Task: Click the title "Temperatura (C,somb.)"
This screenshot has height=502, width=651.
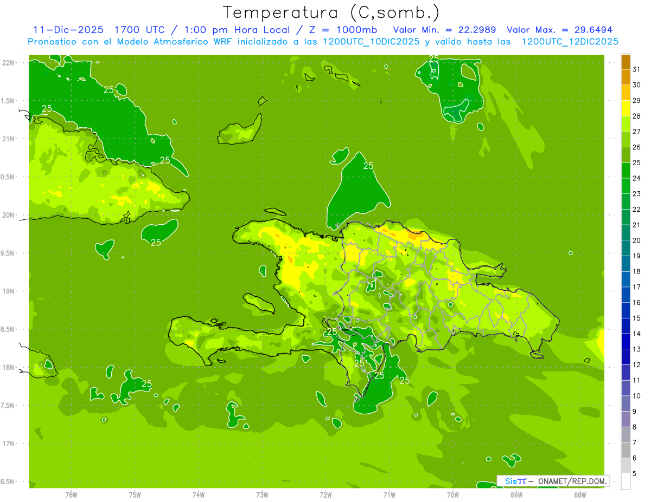Action: (x=331, y=13)
